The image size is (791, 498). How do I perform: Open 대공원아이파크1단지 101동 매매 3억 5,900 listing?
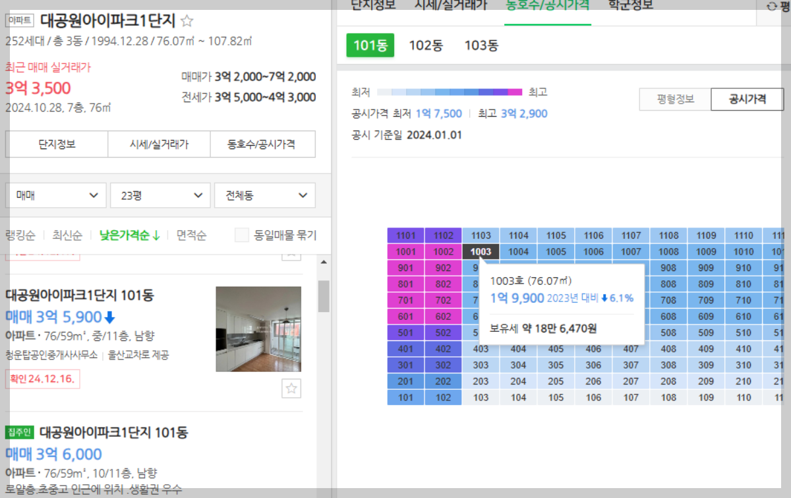(79, 295)
